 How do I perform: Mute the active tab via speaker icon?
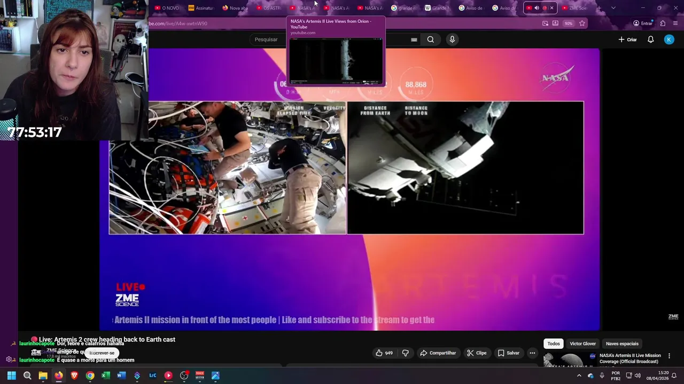537,8
